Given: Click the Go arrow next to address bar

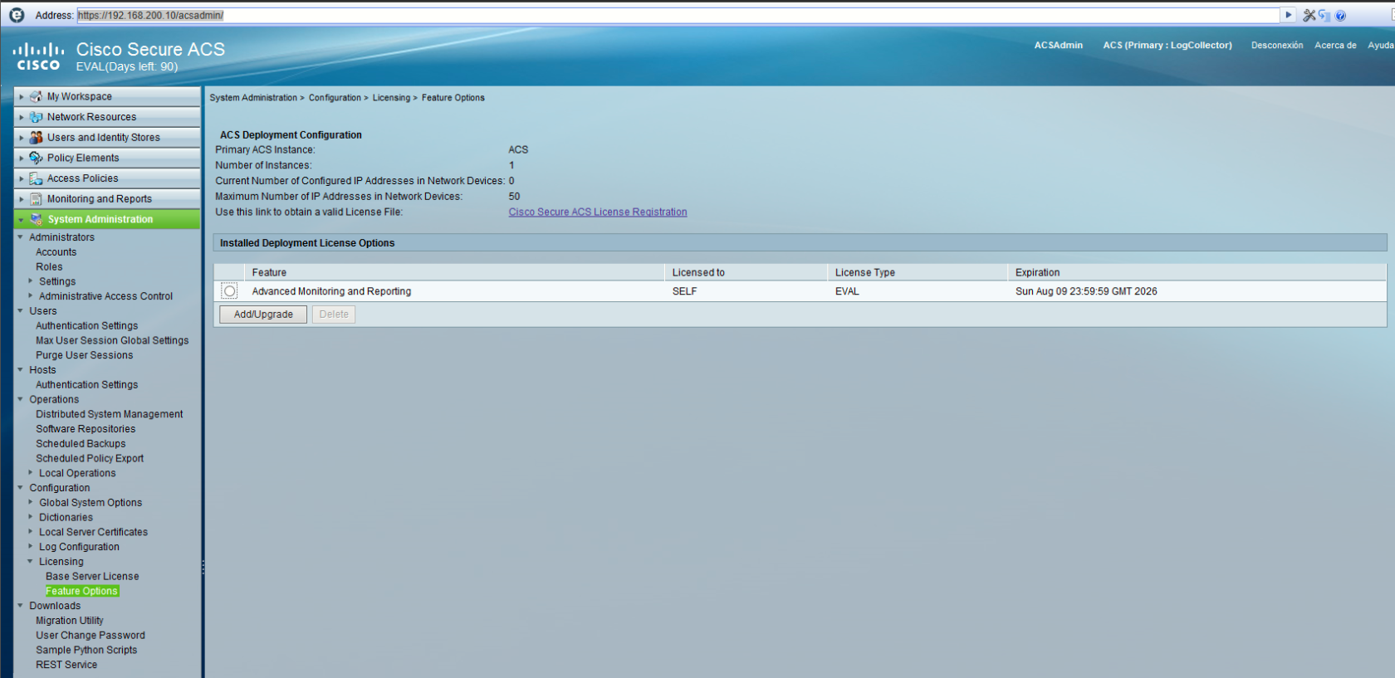Looking at the screenshot, I should (x=1288, y=15).
